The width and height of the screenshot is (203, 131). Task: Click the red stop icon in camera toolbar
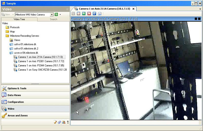(x=89, y=14)
